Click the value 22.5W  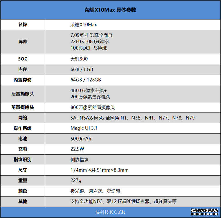click(77, 149)
